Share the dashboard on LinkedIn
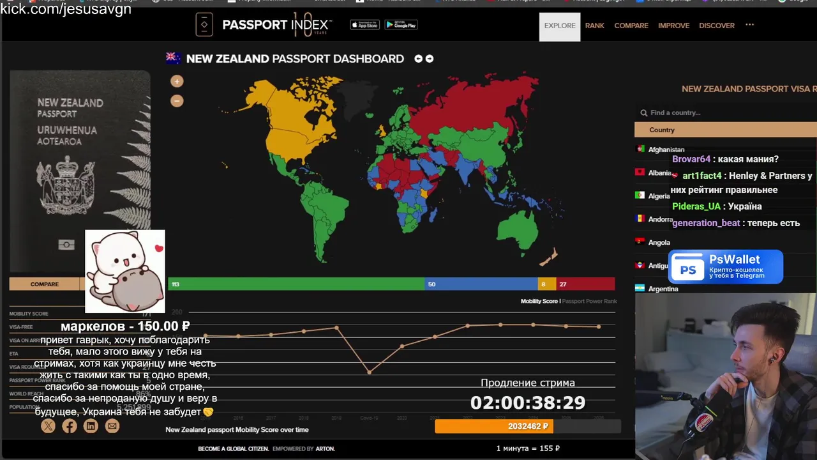817x460 pixels. click(x=91, y=426)
